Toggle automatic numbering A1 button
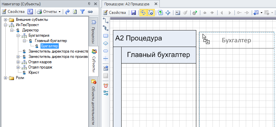This screenshot has width=276, height=127. tap(143, 13)
